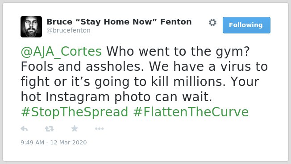Open the #FlattenTheCurve hashtag
Screen dimensions: 291x164
(x=191, y=112)
